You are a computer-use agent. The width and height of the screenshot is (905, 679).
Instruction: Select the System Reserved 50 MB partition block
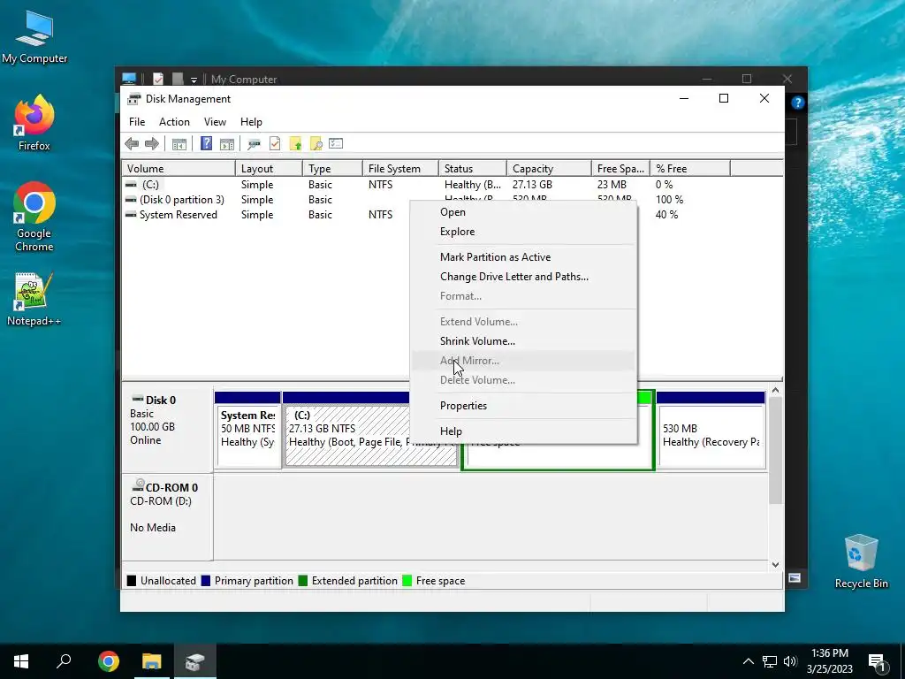[x=247, y=431]
